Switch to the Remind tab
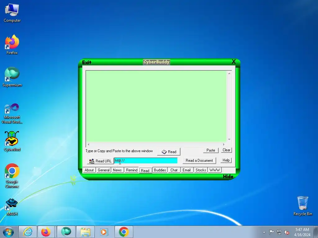 (x=132, y=170)
